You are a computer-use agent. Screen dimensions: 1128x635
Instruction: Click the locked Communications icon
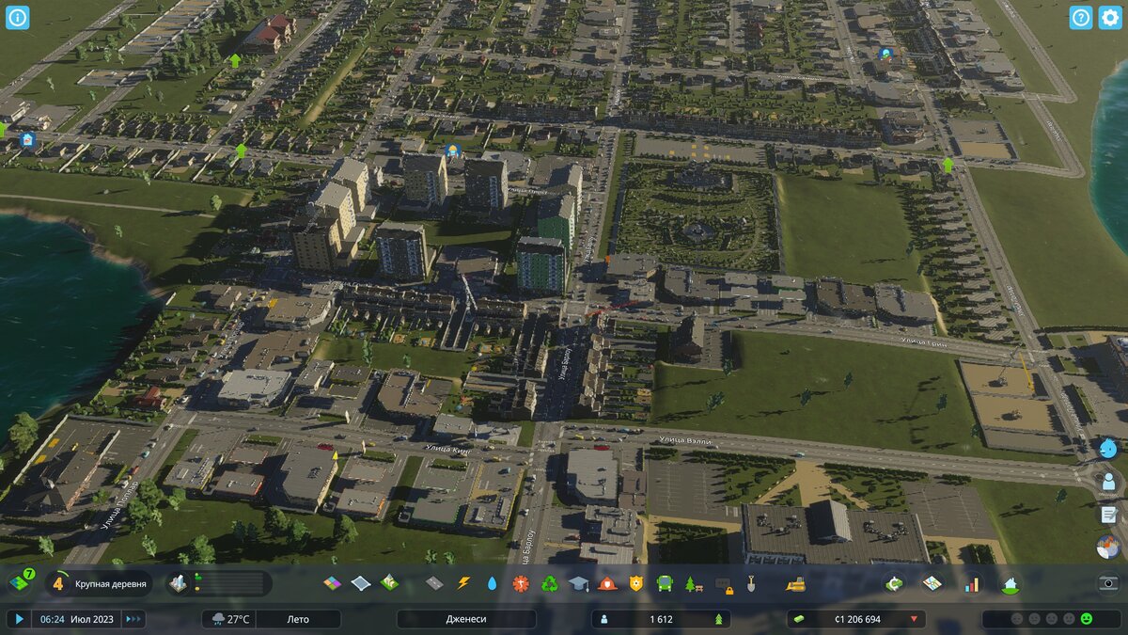click(723, 584)
